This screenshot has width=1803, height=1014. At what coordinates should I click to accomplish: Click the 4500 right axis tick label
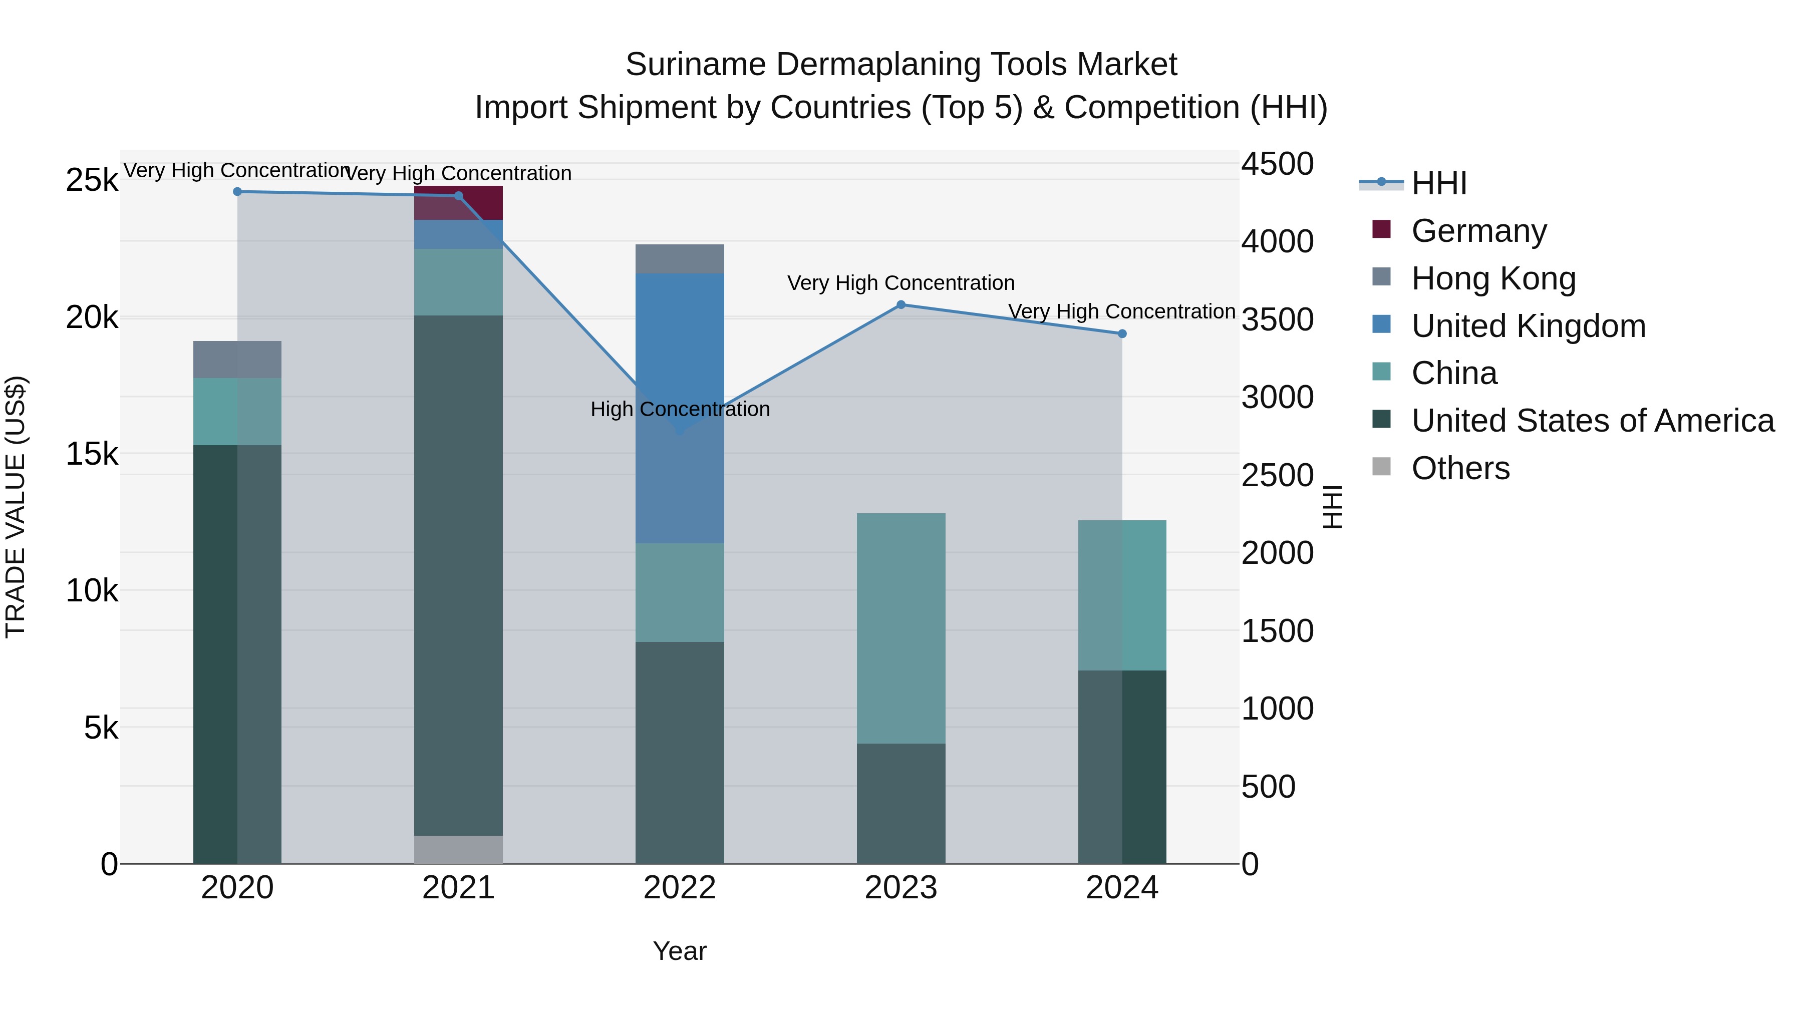1277,164
